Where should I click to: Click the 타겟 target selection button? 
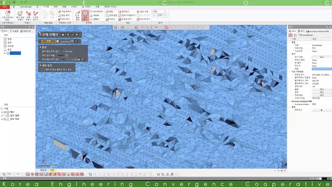point(49,41)
